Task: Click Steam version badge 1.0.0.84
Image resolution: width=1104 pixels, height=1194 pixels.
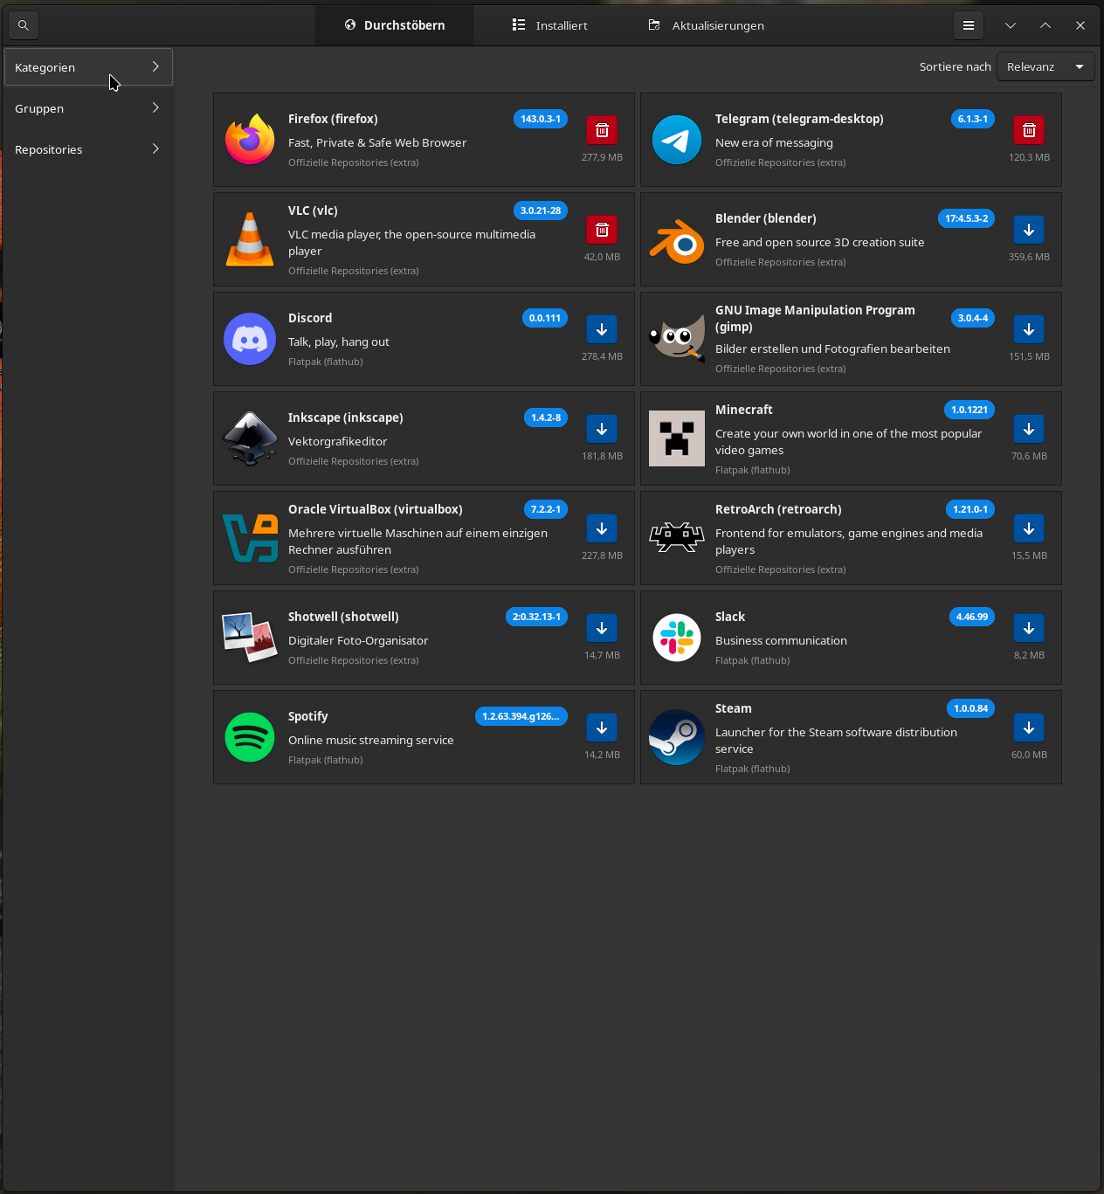Action: 970,708
